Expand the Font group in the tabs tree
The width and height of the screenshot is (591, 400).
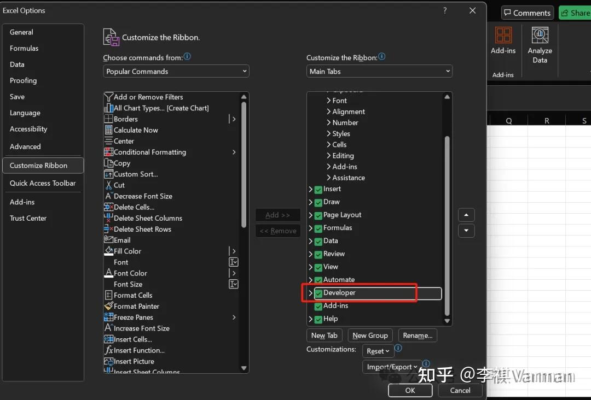[328, 101]
